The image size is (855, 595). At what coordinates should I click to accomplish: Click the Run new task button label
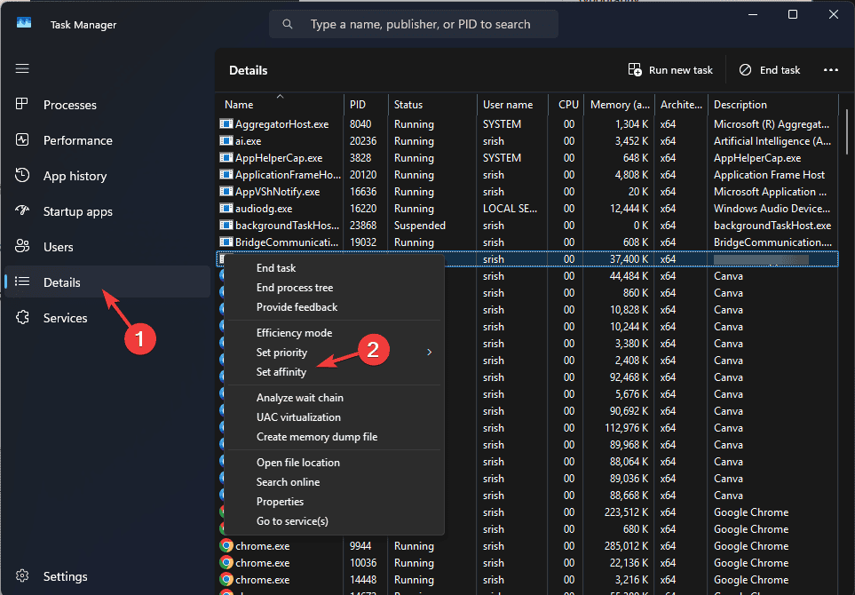[x=680, y=70]
